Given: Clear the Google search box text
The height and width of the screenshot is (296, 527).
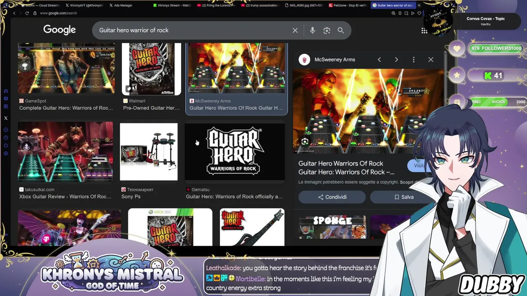Looking at the screenshot, I should (295, 30).
